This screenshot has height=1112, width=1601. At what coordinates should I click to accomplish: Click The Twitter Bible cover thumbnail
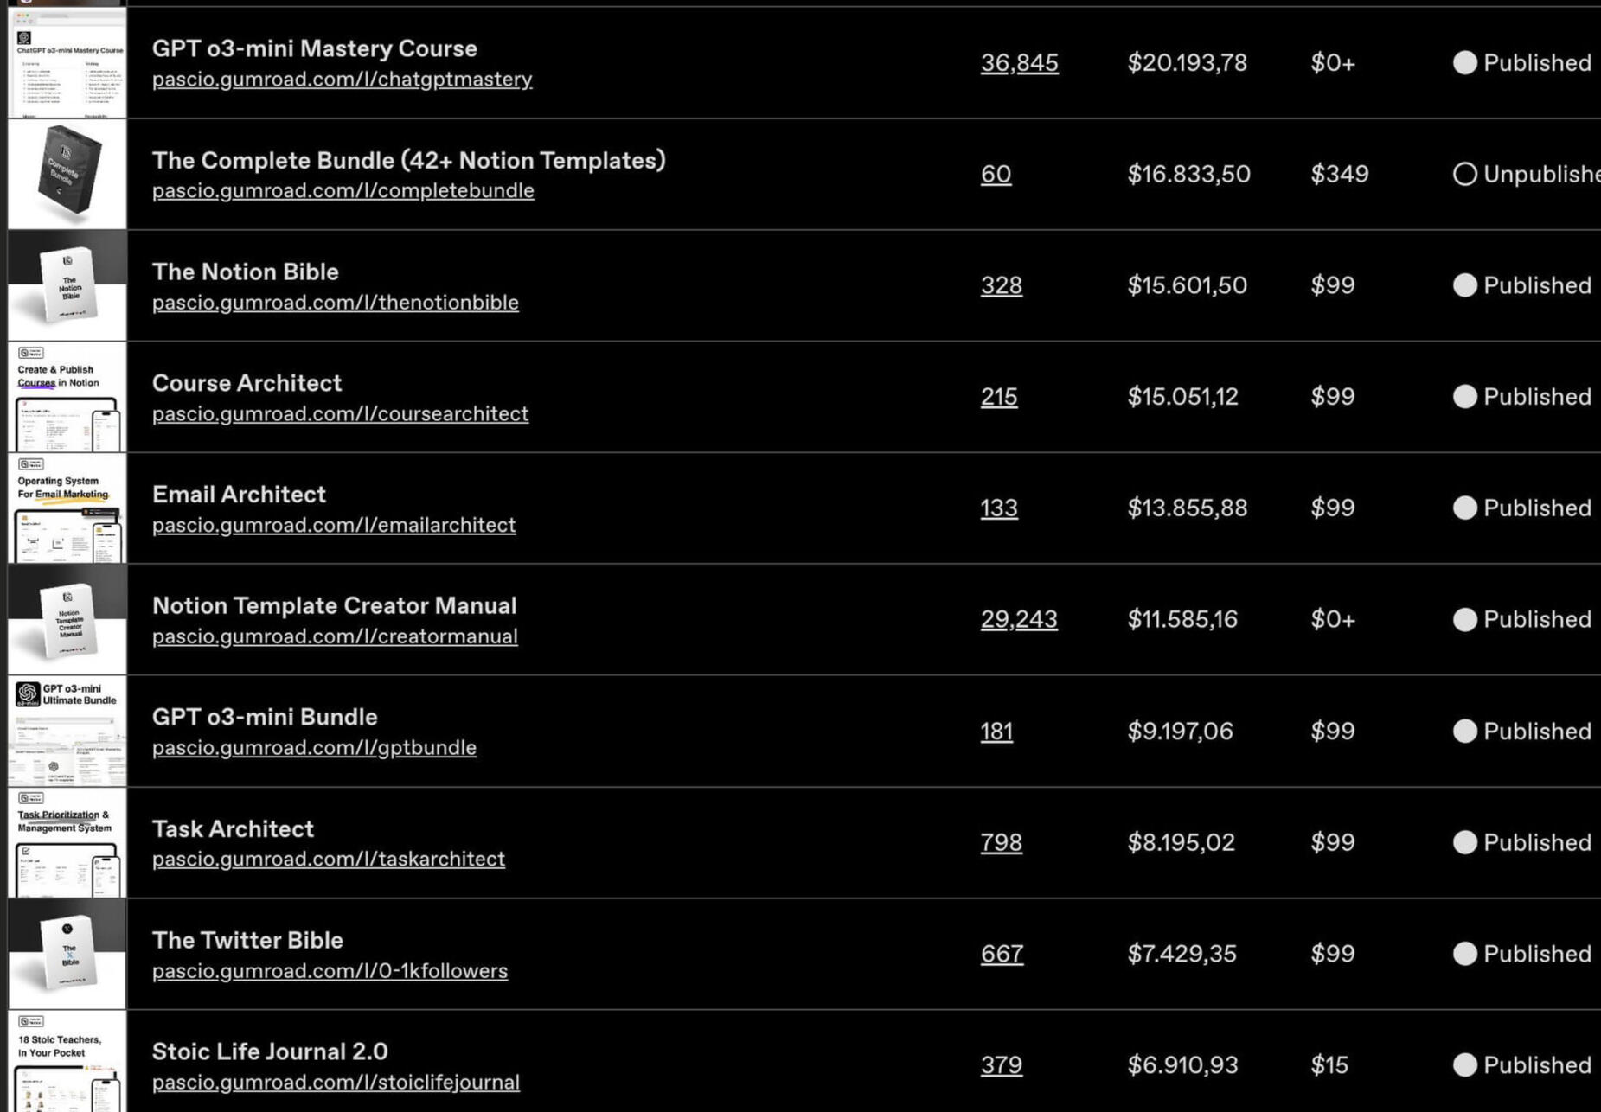(67, 954)
